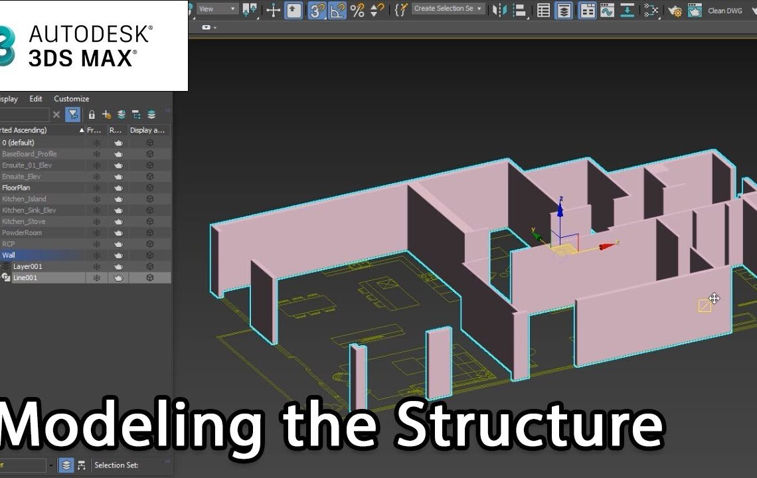Image resolution: width=757 pixels, height=478 pixels.
Task: Open the Customize menu
Action: click(71, 98)
